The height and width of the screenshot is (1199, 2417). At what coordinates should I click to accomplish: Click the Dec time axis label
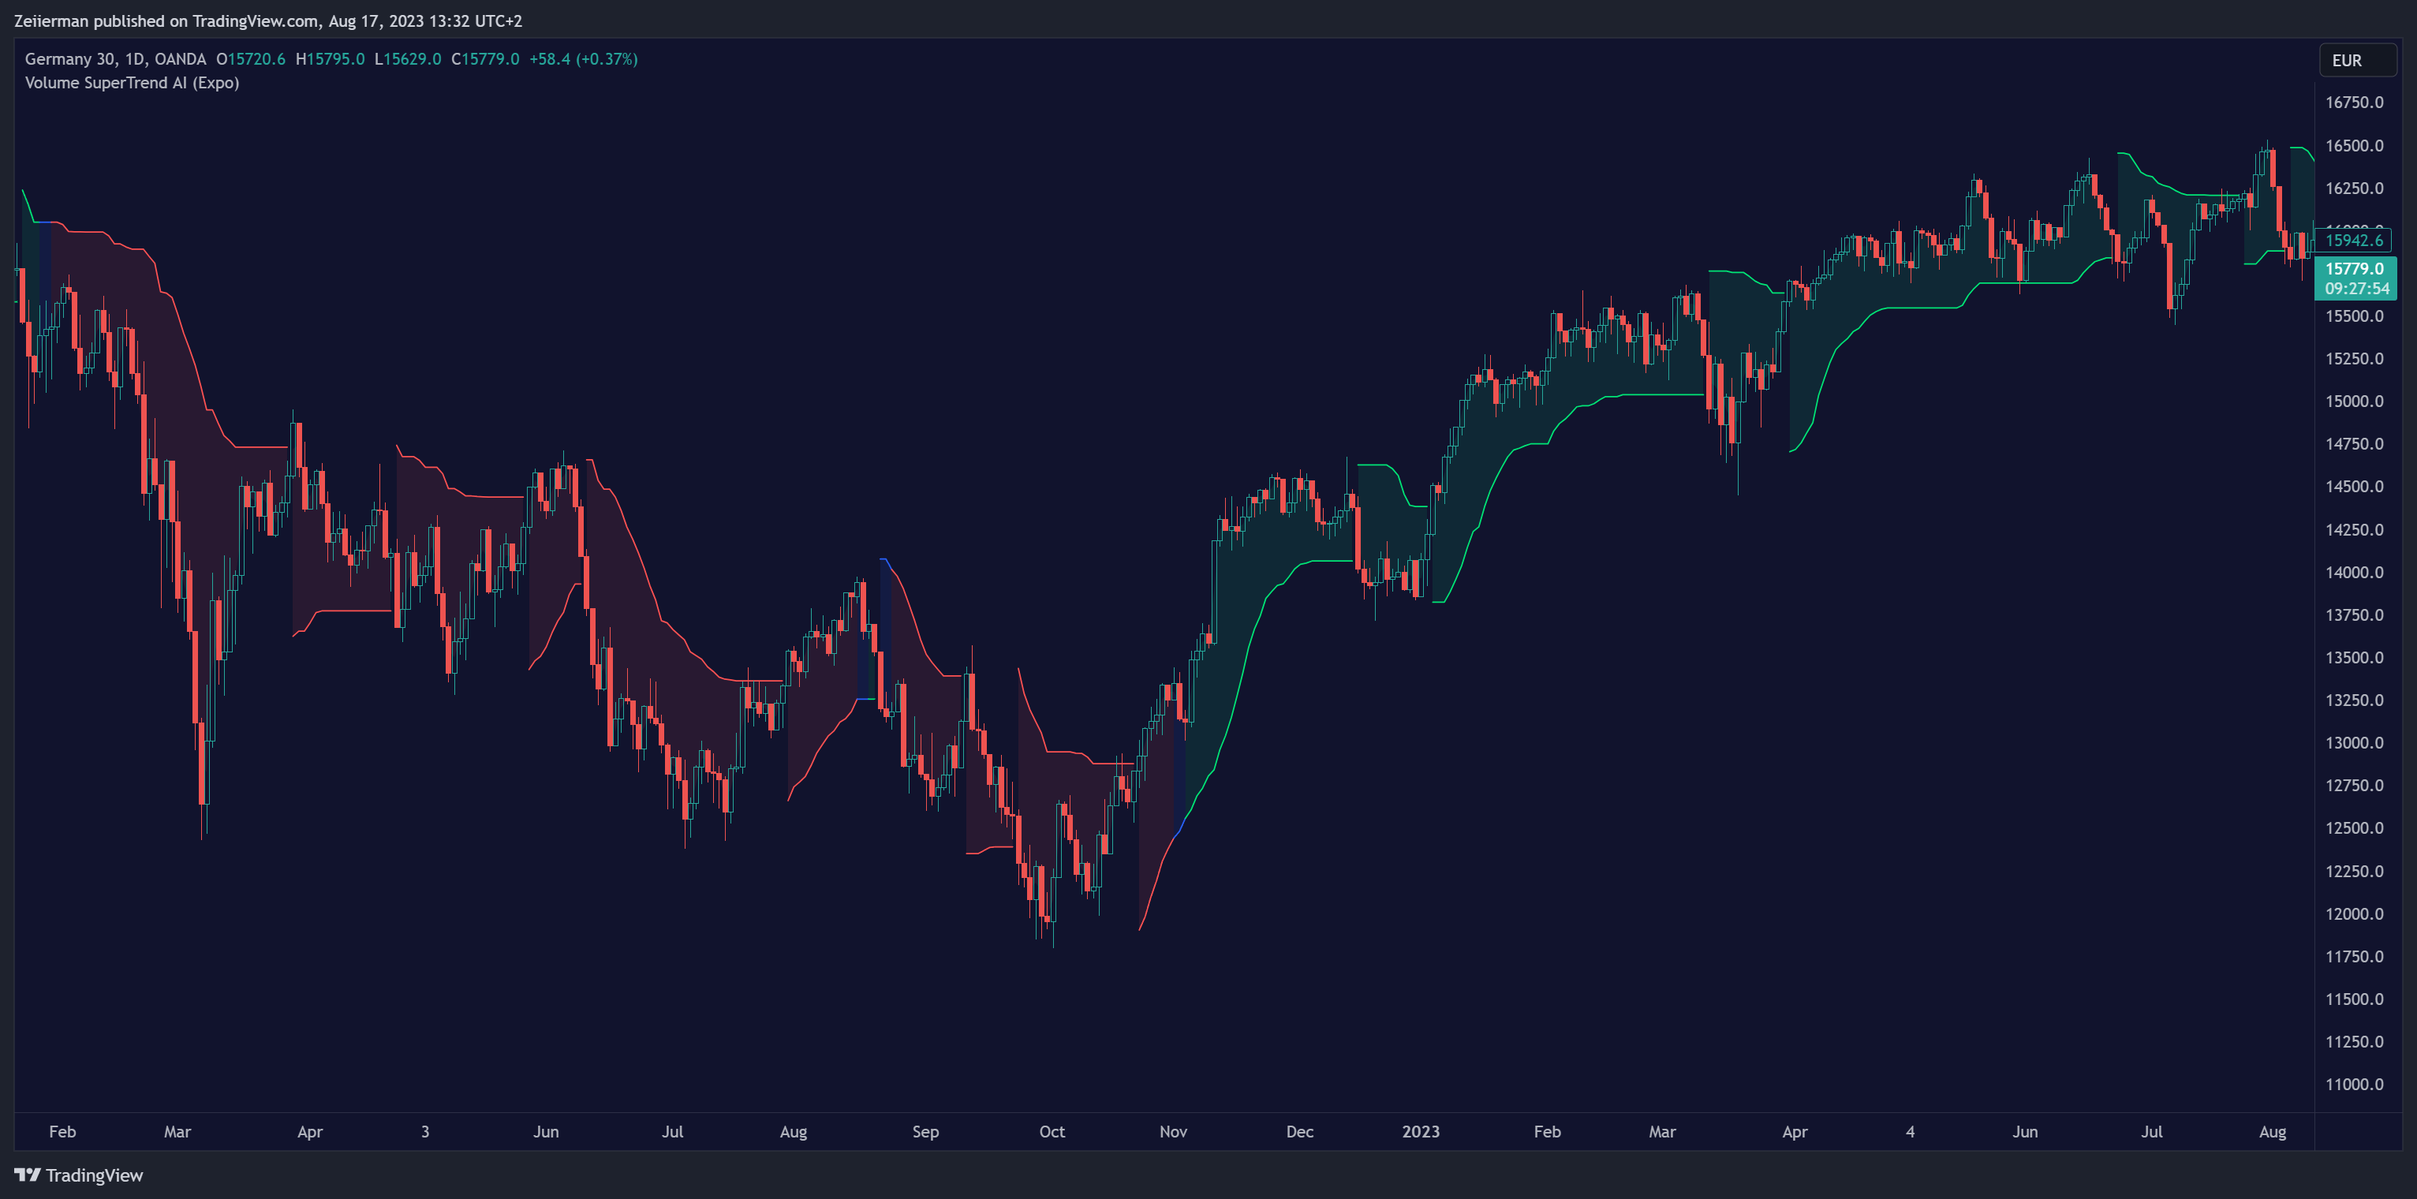(1301, 1131)
